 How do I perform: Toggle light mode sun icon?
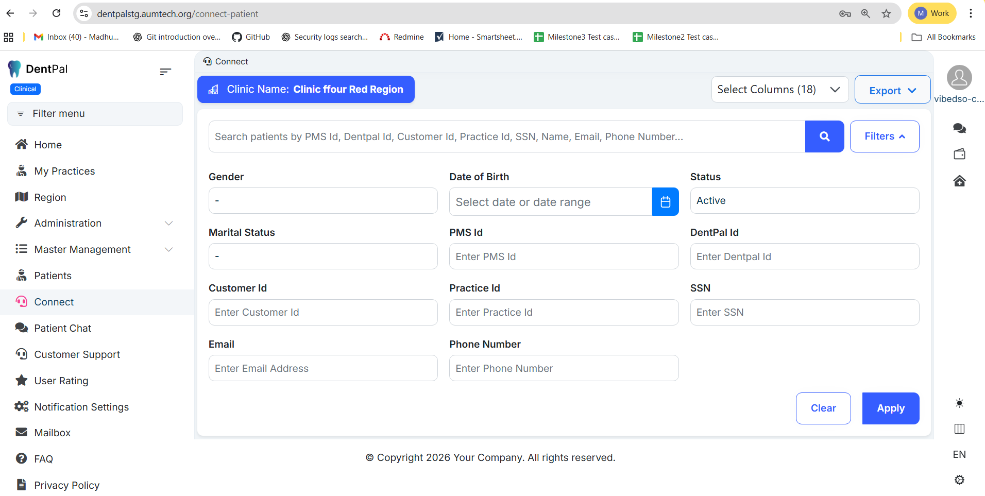point(959,403)
